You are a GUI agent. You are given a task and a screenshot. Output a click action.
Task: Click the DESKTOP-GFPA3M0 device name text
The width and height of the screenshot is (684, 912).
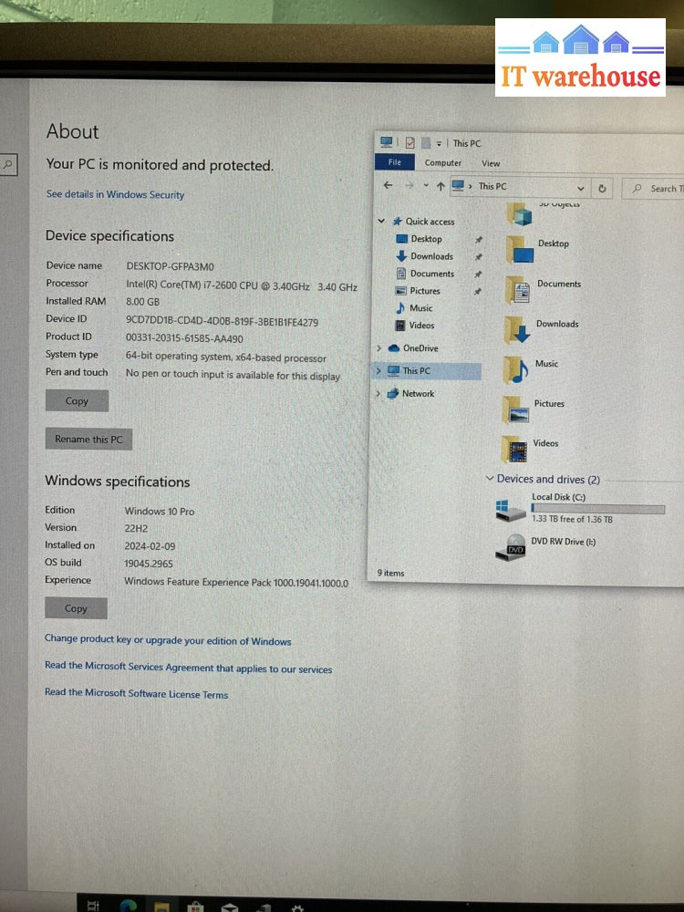tap(170, 266)
